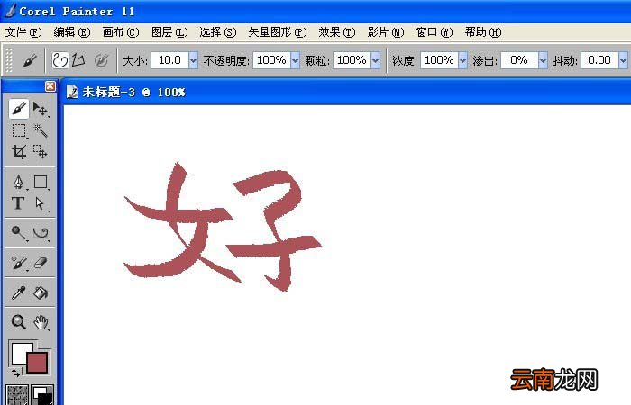Open the 抖动 jitter dropdown arrow
Screen dimensions: 631x405
click(623, 60)
